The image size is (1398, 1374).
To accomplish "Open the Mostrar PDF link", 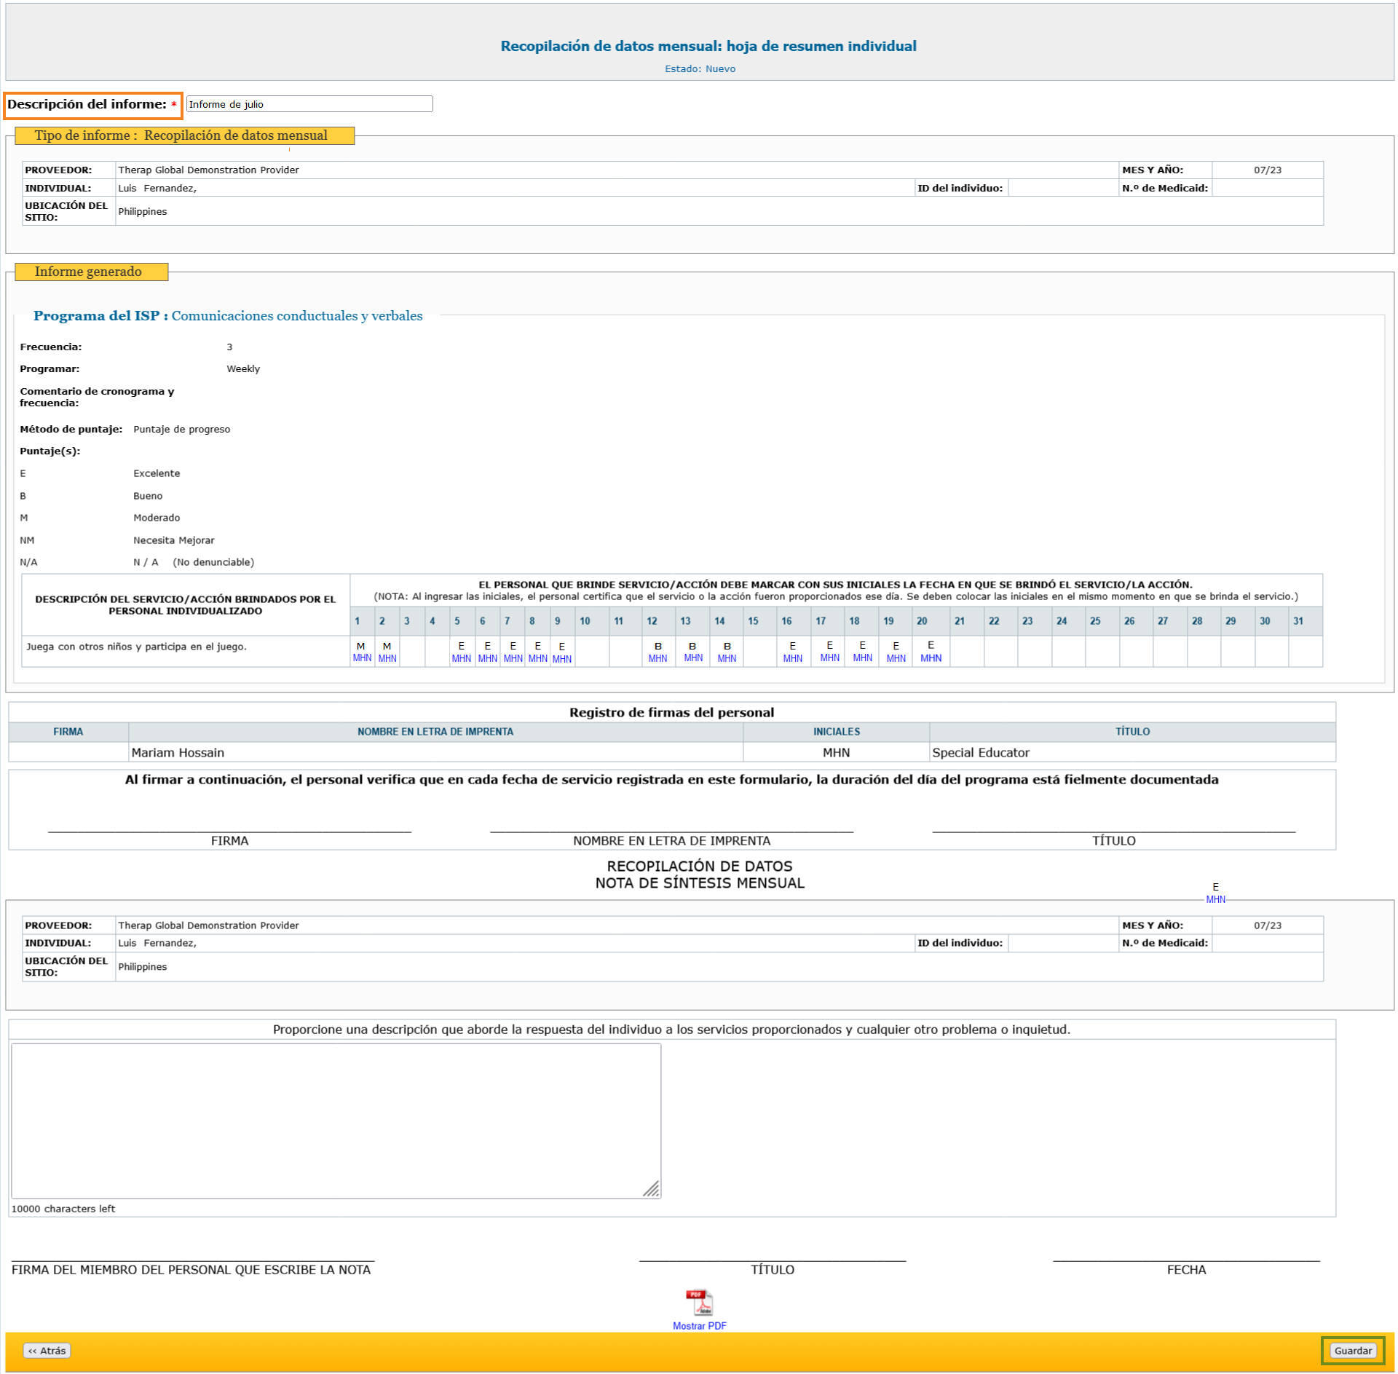I will [x=699, y=1326].
